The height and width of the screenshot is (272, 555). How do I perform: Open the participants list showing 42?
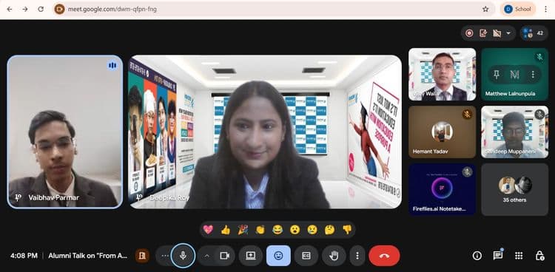pos(534,33)
